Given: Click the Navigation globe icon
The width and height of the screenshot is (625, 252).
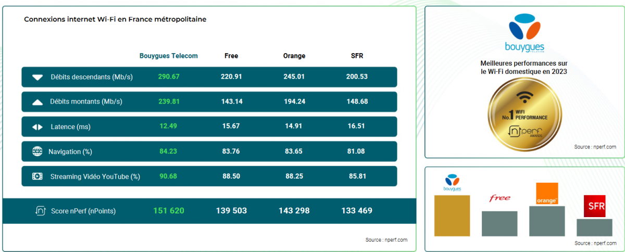Looking at the screenshot, I should [x=37, y=152].
